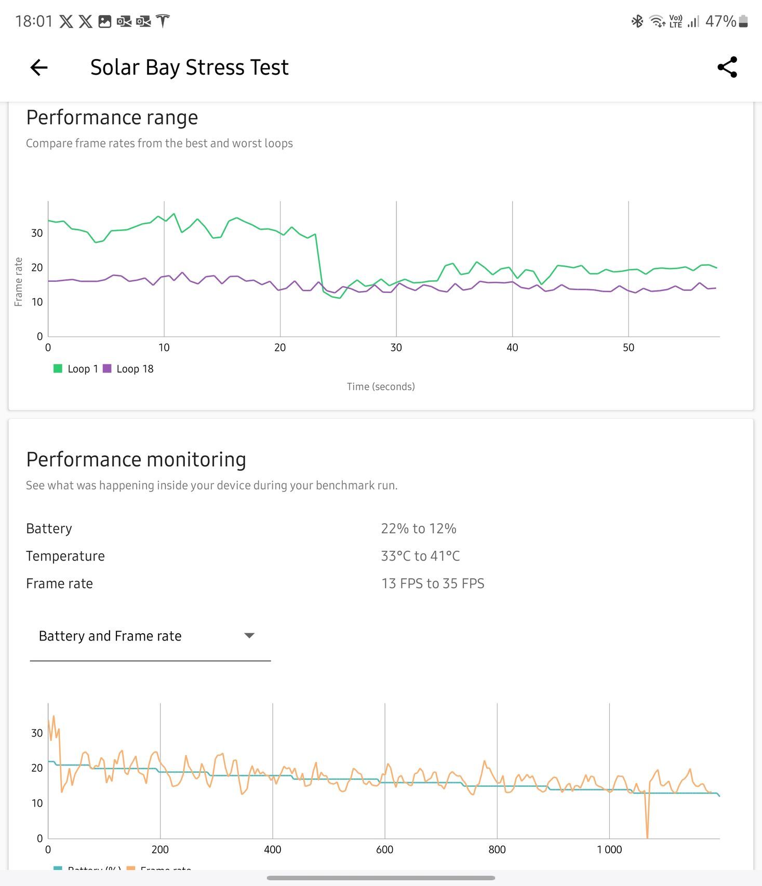Viewport: 762px width, 886px height.
Task: Tap the Bluetooth status icon
Action: point(637,21)
